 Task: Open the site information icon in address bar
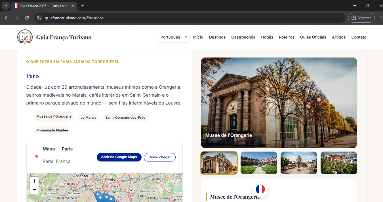[39, 18]
